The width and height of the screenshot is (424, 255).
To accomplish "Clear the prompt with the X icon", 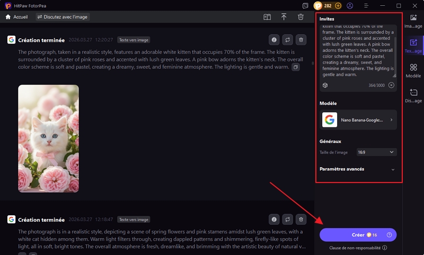I will tap(391, 85).
